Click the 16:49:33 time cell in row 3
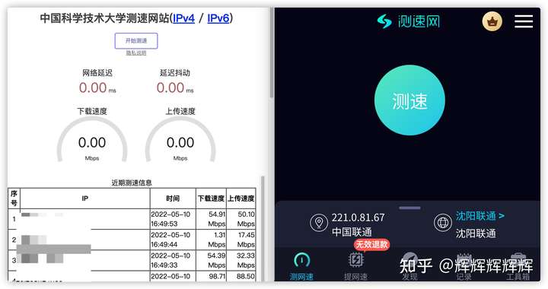This screenshot has height=289, width=548. 173,260
